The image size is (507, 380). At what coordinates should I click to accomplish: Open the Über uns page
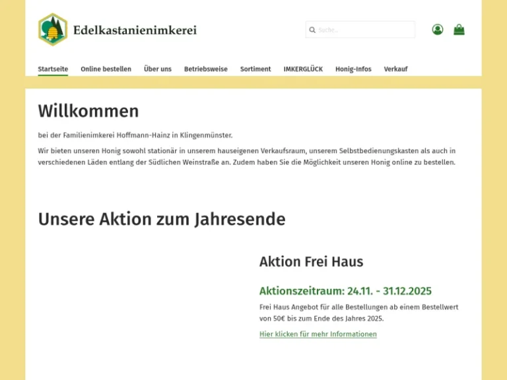click(158, 69)
